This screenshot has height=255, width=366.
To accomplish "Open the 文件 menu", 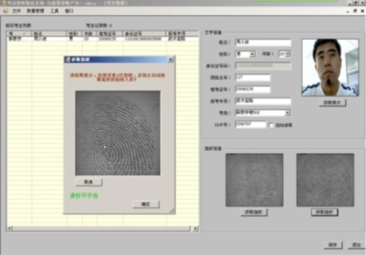I will (17, 11).
